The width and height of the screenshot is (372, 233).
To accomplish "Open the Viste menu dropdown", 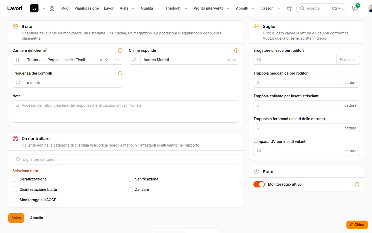I will [x=127, y=8].
